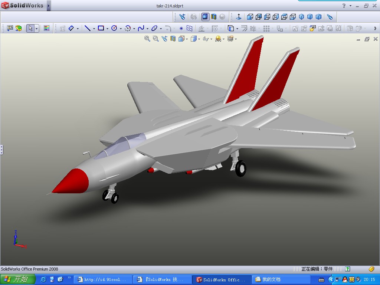
Task: Open the 开始 Start menu
Action: click(x=17, y=279)
